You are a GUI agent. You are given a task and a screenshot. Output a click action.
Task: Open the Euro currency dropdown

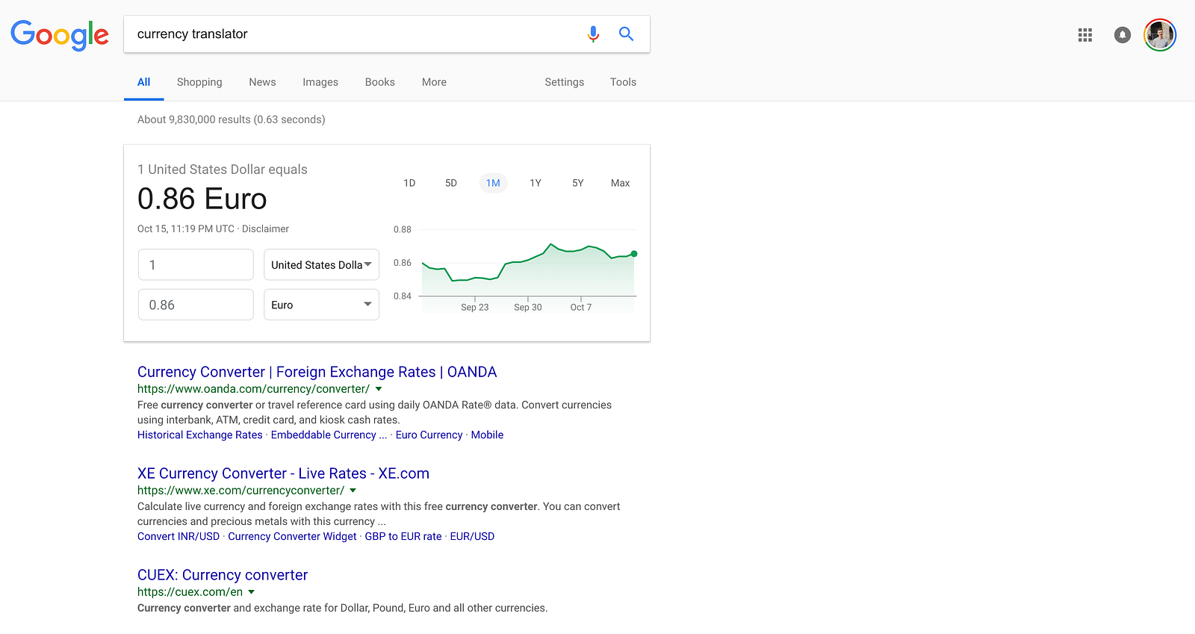click(321, 305)
